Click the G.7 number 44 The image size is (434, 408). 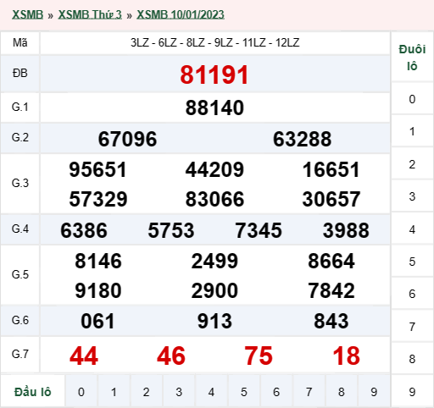click(x=84, y=356)
